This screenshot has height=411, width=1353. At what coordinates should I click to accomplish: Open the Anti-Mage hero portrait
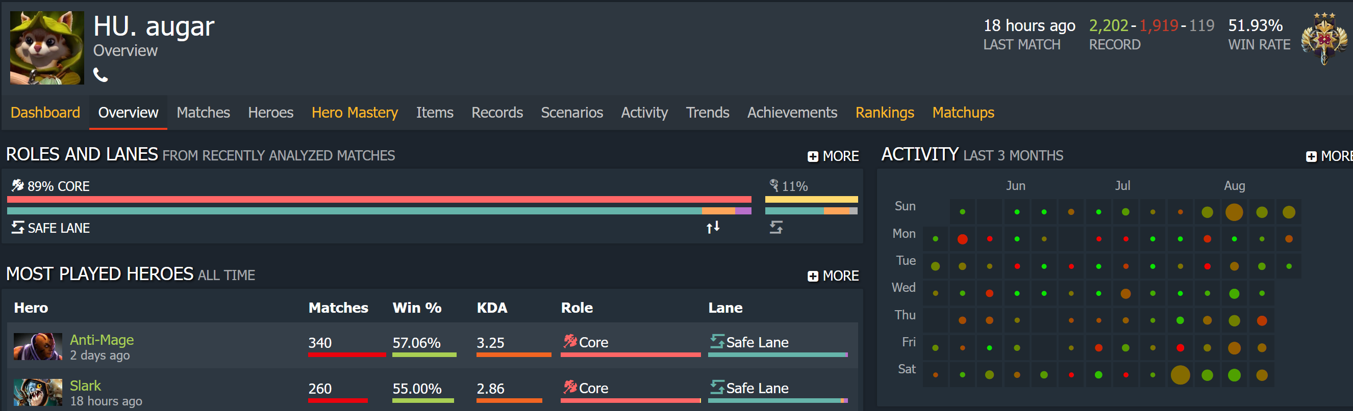point(38,346)
